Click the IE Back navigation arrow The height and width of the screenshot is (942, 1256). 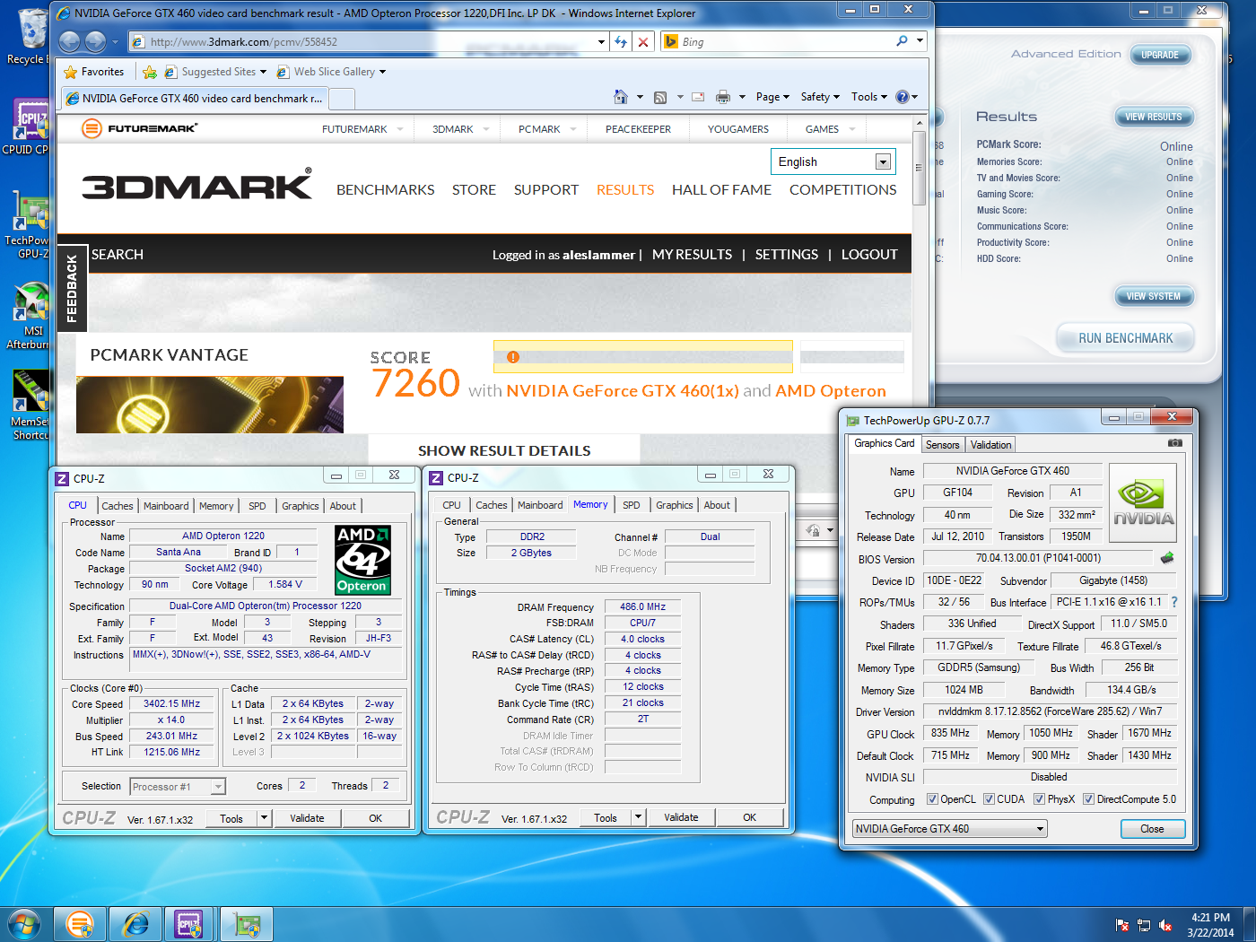69,41
